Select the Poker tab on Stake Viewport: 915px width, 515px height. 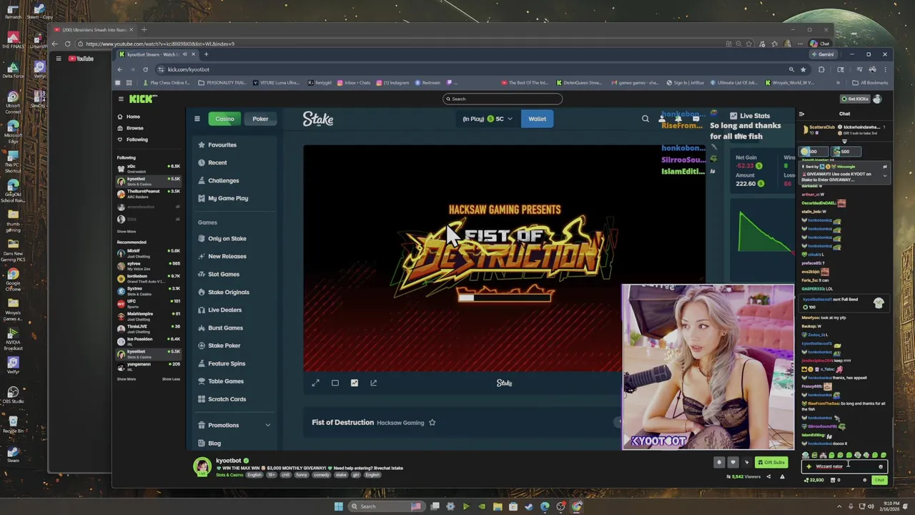pyautogui.click(x=260, y=119)
